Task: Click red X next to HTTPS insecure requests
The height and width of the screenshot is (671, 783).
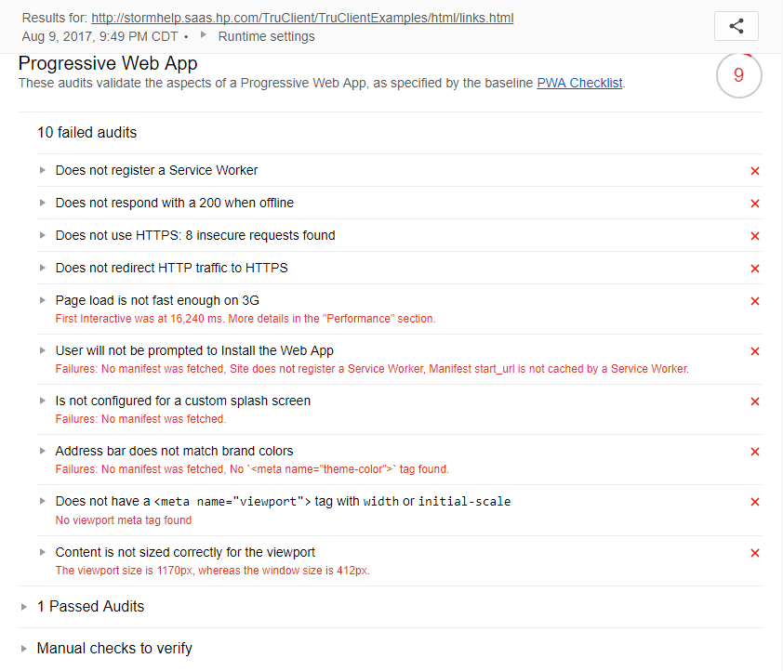Action: (754, 236)
